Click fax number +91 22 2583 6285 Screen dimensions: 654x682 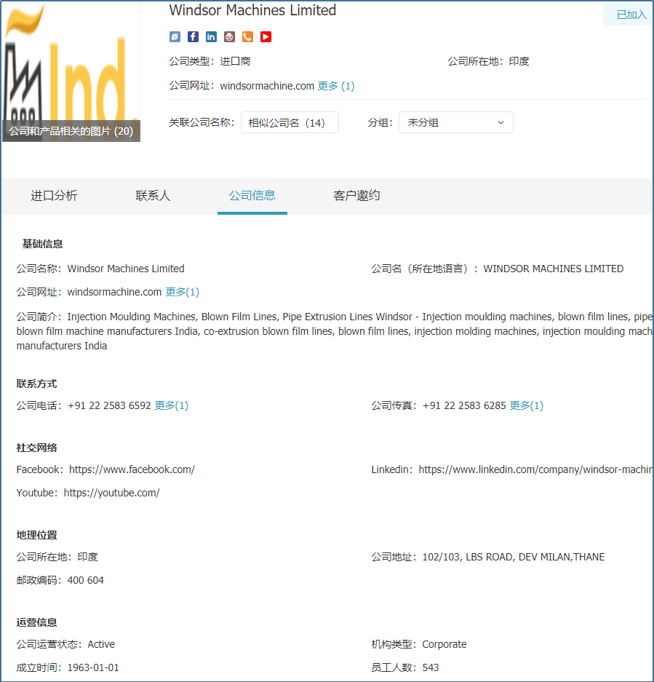[x=464, y=406]
